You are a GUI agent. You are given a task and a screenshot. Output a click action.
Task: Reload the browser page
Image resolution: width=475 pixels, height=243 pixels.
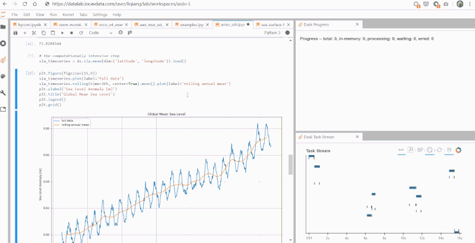pyautogui.click(x=25, y=4)
